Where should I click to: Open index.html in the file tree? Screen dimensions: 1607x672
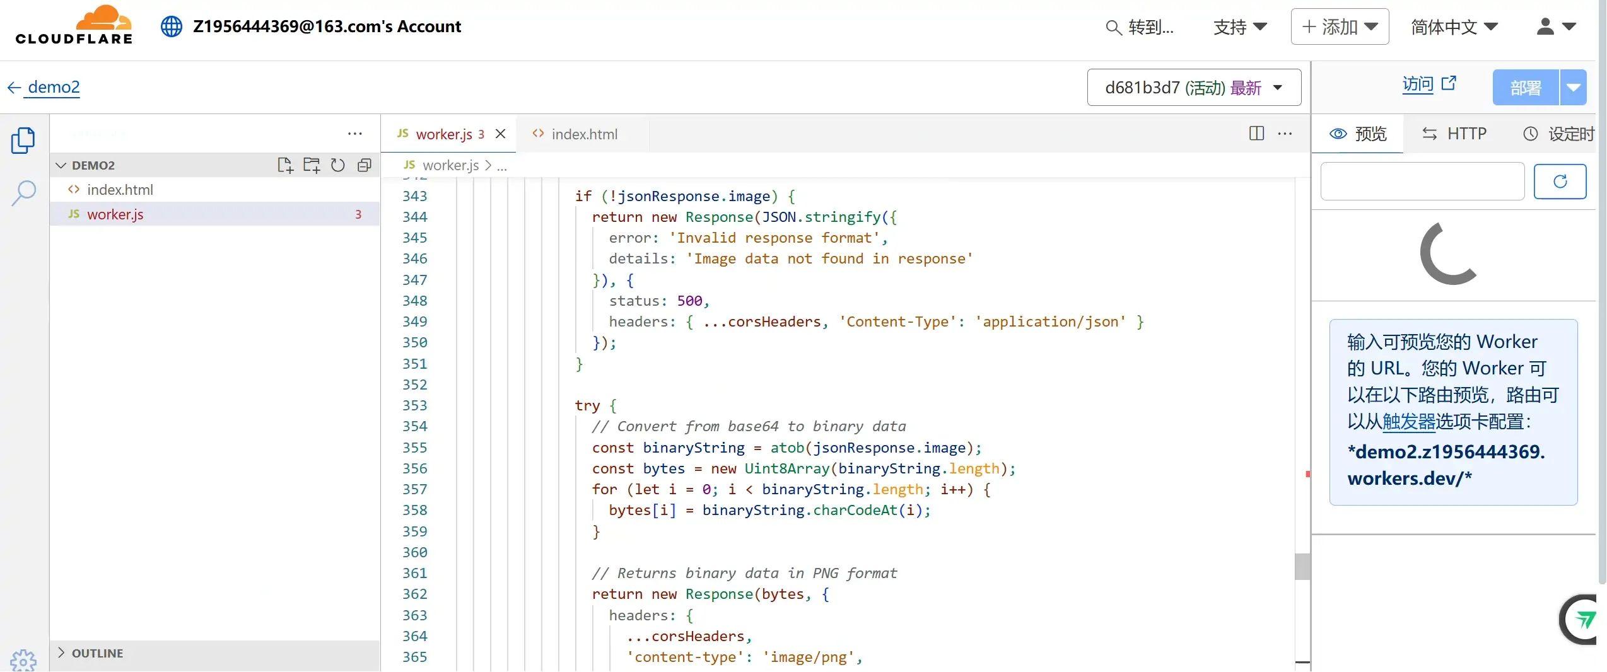pos(214,190)
